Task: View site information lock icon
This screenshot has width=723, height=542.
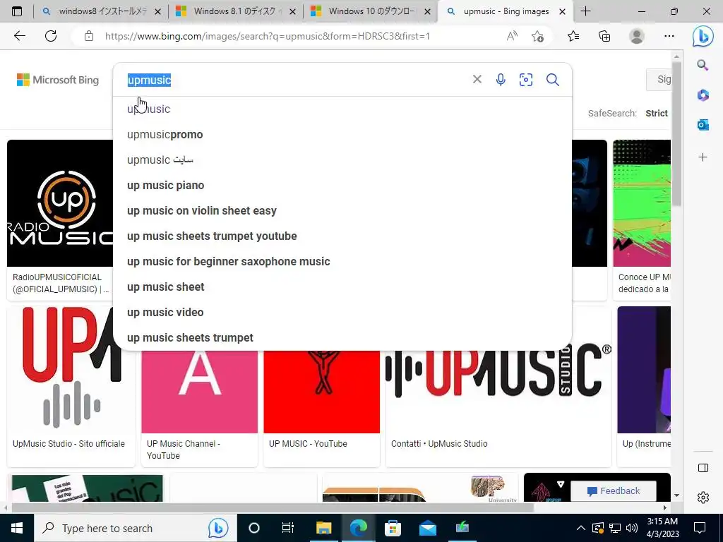Action: [89, 36]
